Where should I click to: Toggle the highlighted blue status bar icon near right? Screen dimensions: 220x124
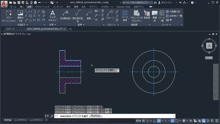click(x=203, y=121)
